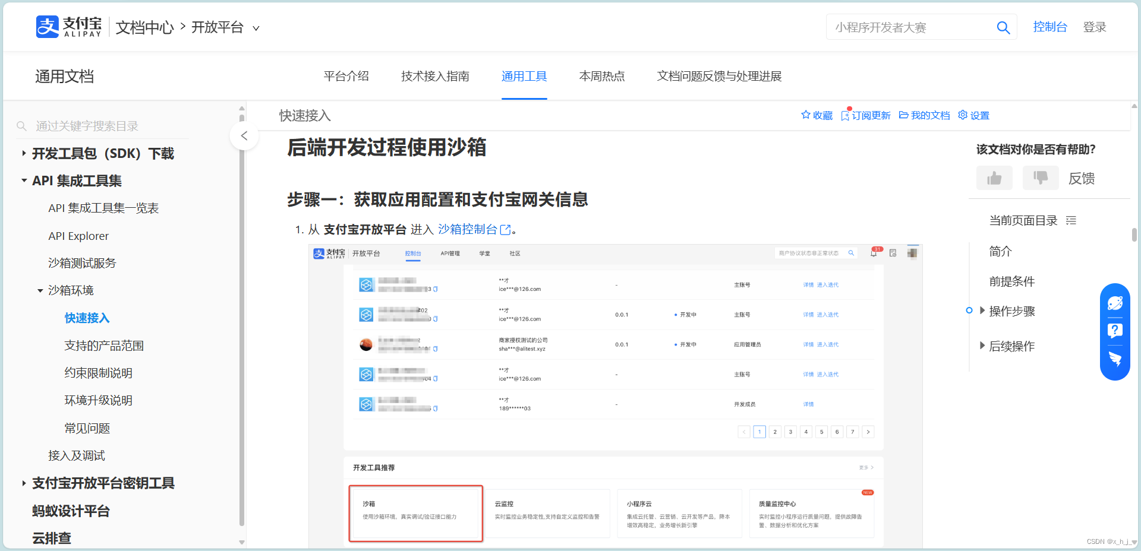
Task: Open 约束限制说明 item
Action: pos(98,373)
